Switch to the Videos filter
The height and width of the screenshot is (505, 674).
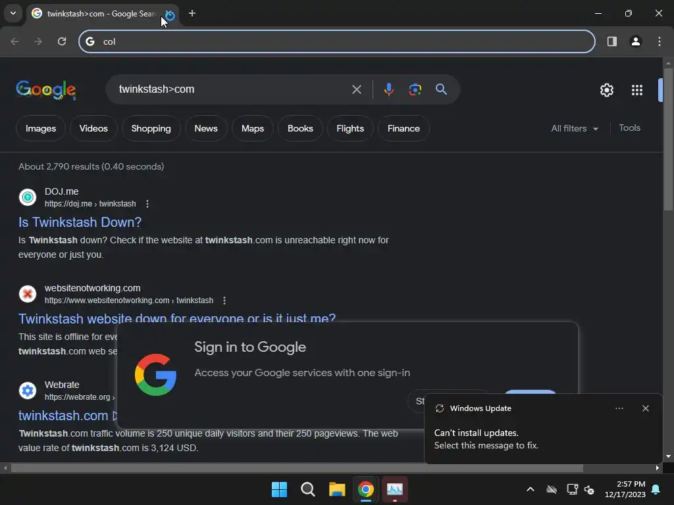(93, 128)
